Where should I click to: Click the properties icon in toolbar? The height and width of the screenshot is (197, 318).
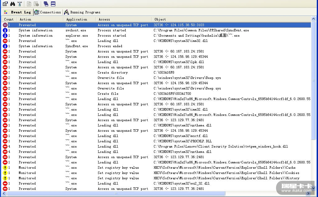coord(5,4)
